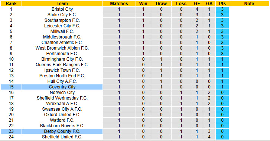Select the highlighted Derby County F.C. row

click(x=115, y=131)
